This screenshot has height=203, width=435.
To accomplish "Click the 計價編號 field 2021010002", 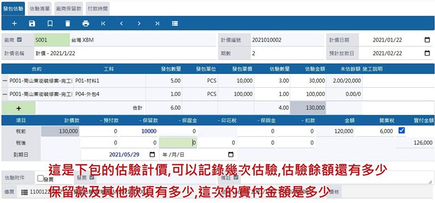I will coord(288,40).
